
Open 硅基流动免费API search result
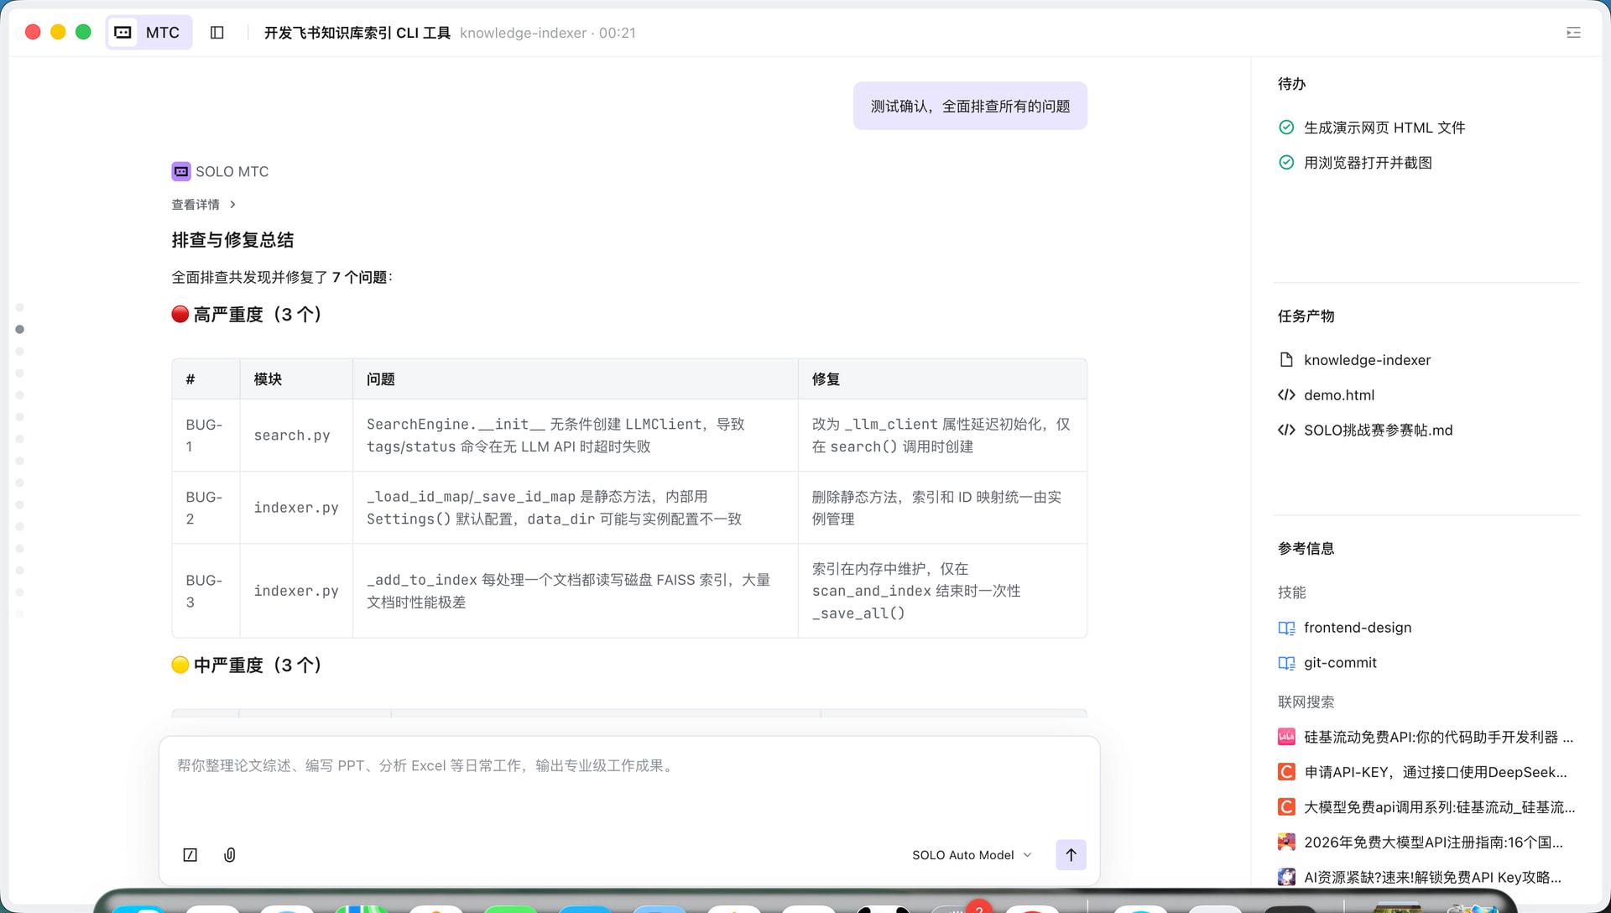[x=1437, y=737]
